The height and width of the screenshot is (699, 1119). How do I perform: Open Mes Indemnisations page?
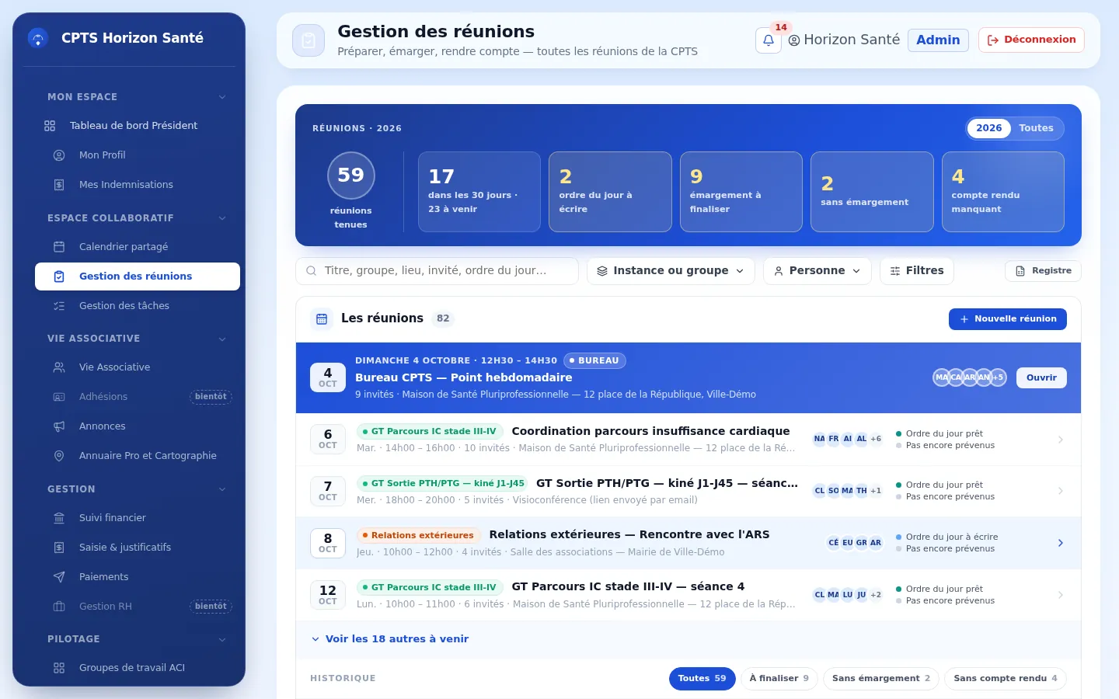tap(137, 185)
